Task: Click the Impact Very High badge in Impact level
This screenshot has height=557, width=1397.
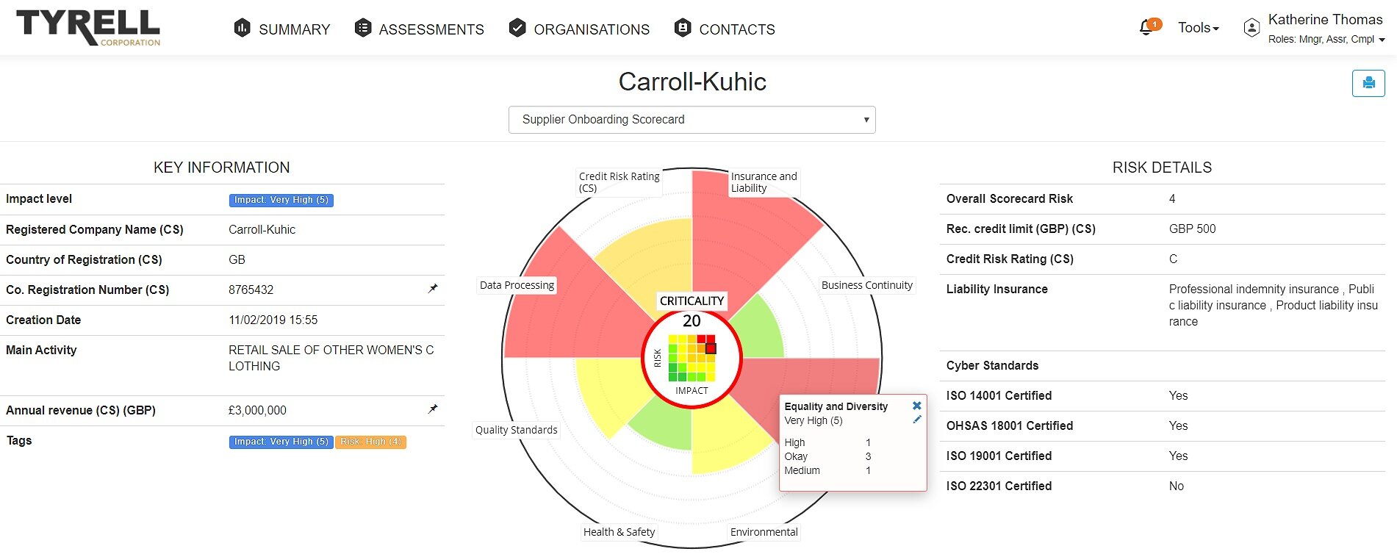Action: pyautogui.click(x=281, y=200)
